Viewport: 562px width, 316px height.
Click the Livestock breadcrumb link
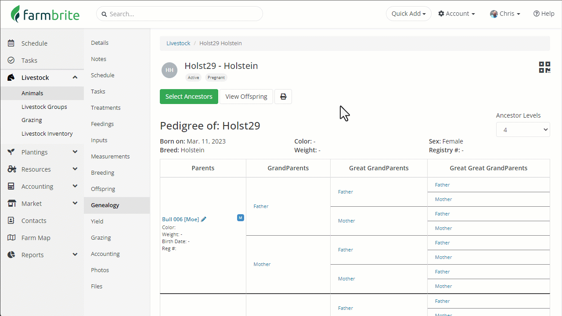tap(178, 43)
